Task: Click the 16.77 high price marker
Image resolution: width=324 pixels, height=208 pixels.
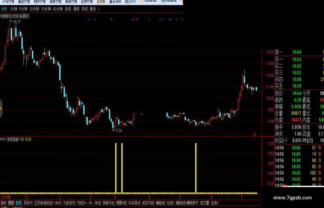Action: click(x=17, y=22)
